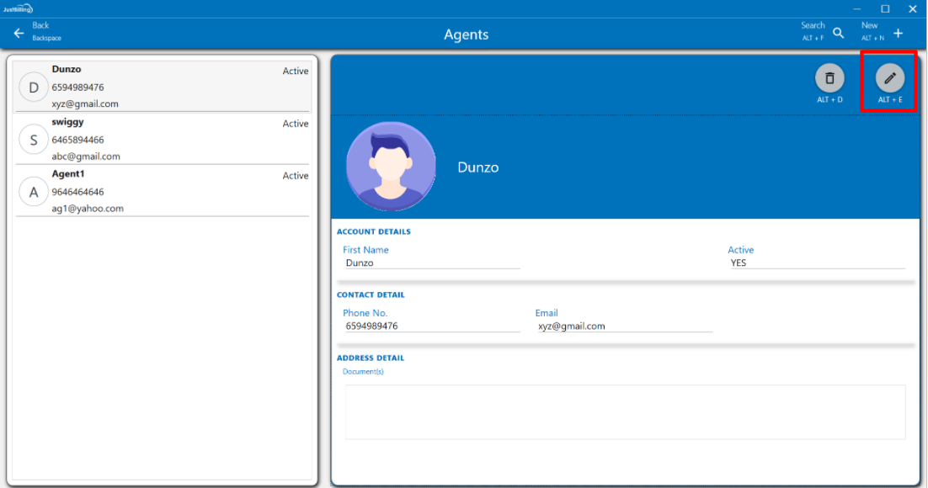Add new agent with plus icon
Screen dimensions: 928x488
pyautogui.click(x=898, y=33)
